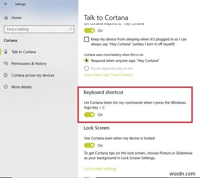Viewport: 200px width, 178px height.
Task: Click the Lock Screen heading
Action: [x=97, y=128]
